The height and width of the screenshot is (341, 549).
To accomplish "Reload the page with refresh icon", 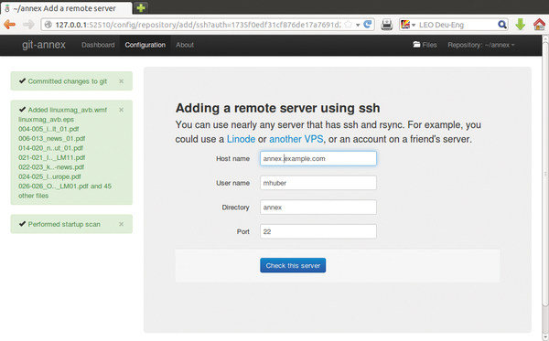I will pyautogui.click(x=367, y=24).
